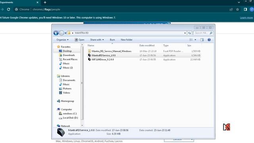
Task: Refresh the MANTRA RD folder view
Action: point(189,33)
